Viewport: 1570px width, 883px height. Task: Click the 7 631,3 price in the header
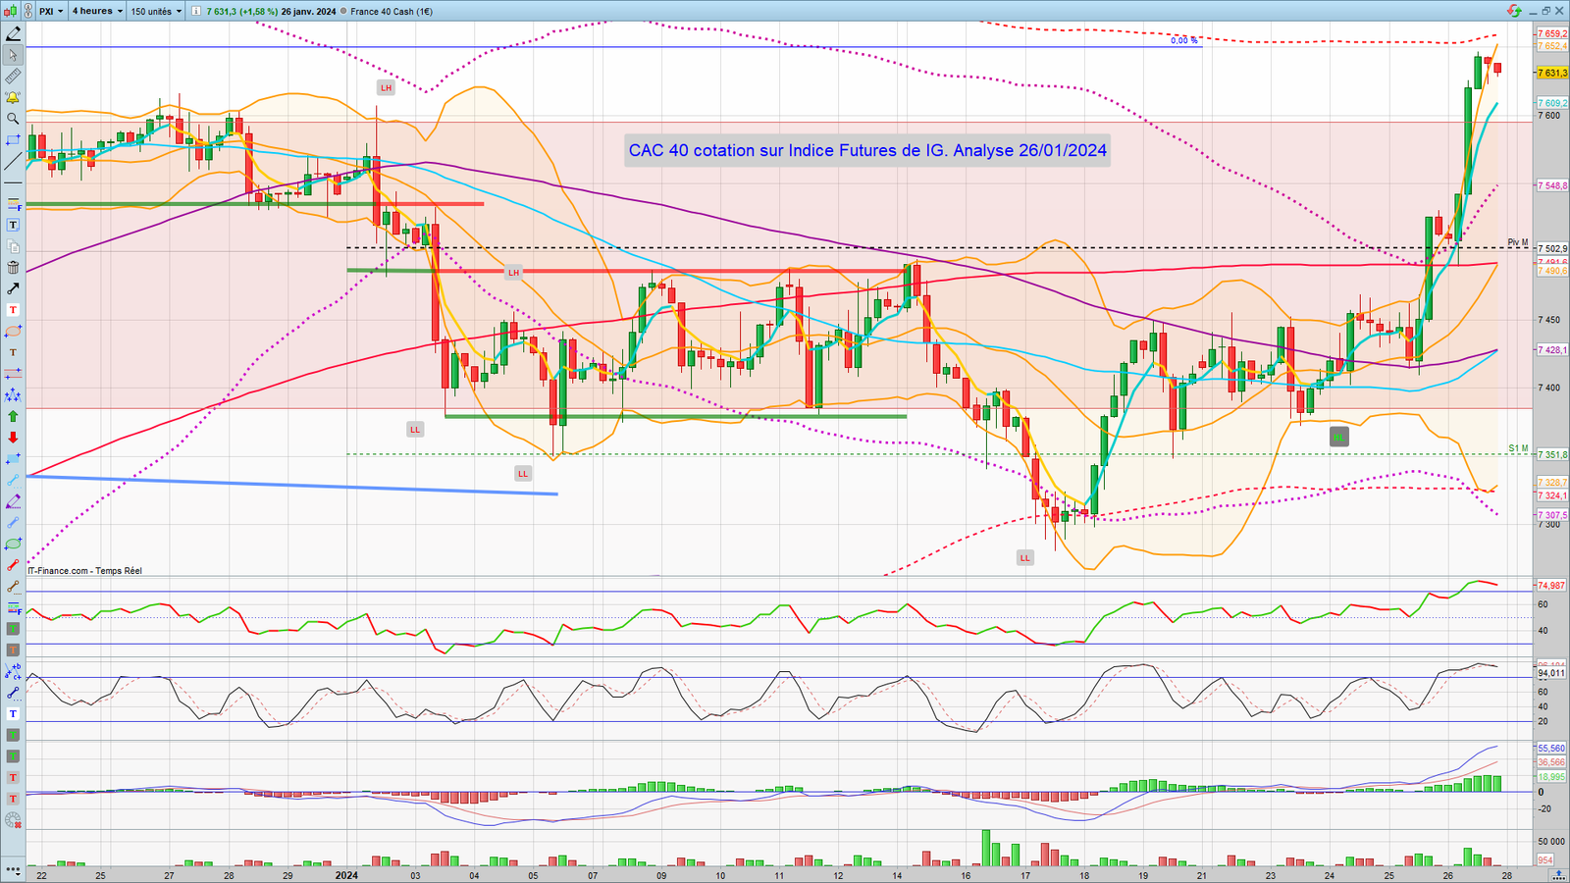click(222, 12)
